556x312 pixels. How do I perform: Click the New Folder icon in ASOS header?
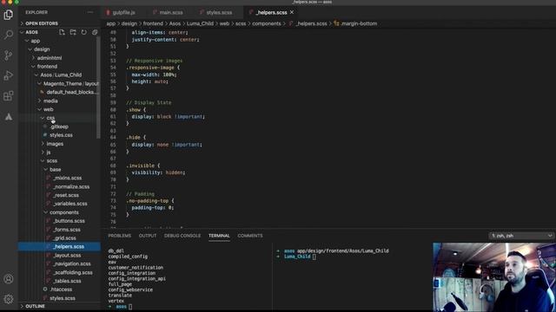(73, 32)
